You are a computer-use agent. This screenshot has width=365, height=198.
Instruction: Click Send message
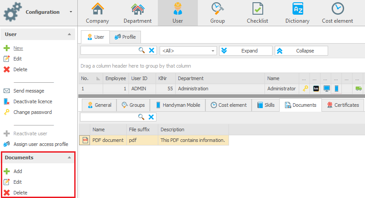click(x=28, y=91)
